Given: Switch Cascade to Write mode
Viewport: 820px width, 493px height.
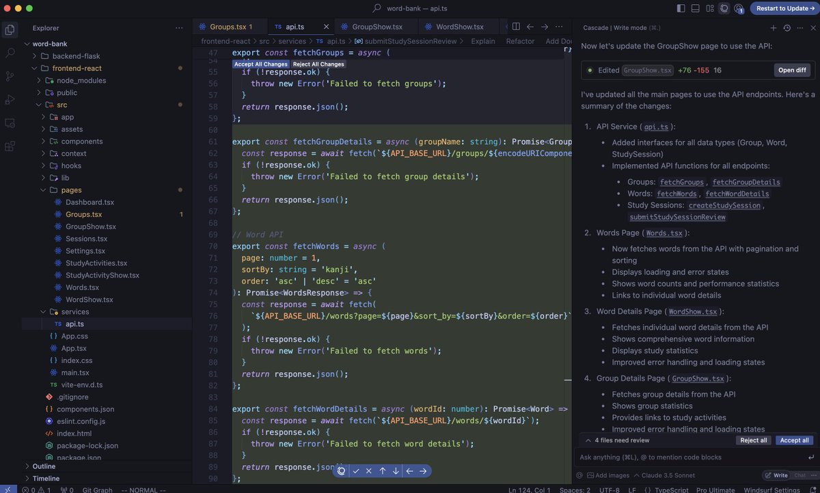Looking at the screenshot, I should coord(775,475).
